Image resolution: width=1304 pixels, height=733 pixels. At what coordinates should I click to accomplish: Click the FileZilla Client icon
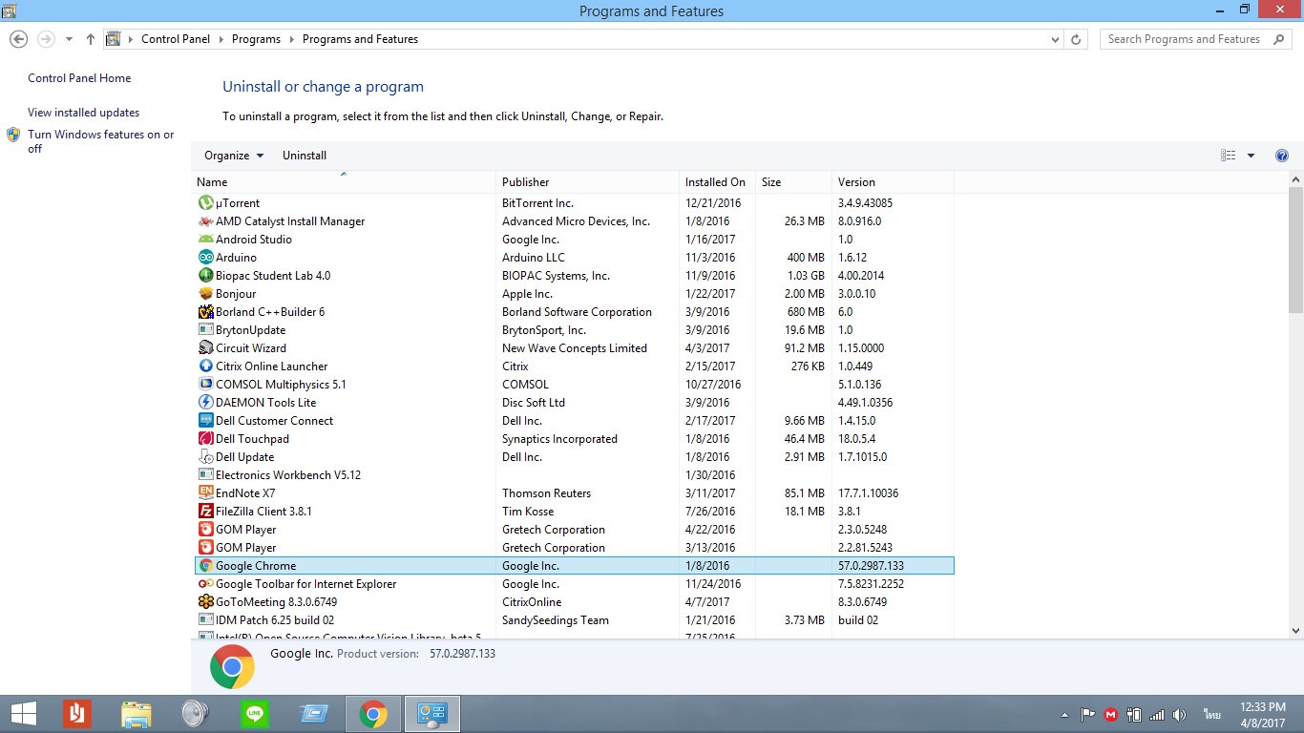(205, 512)
